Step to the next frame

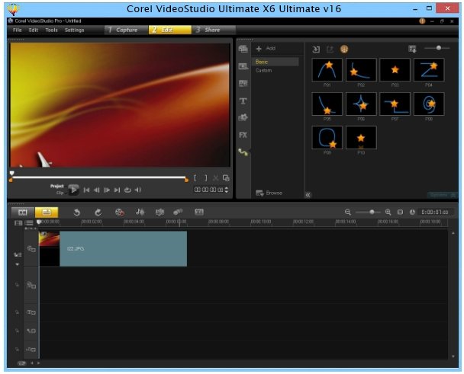(x=107, y=190)
